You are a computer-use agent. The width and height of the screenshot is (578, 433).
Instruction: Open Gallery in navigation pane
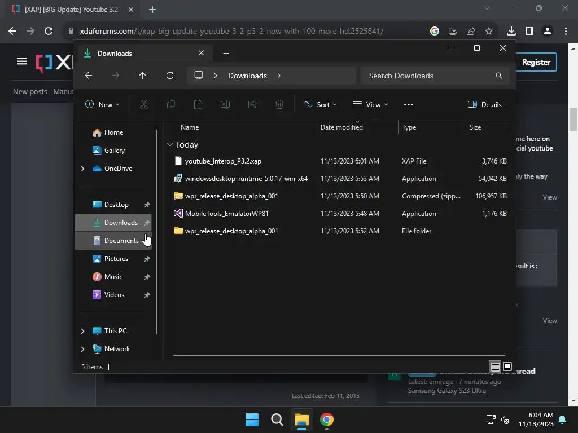click(113, 151)
